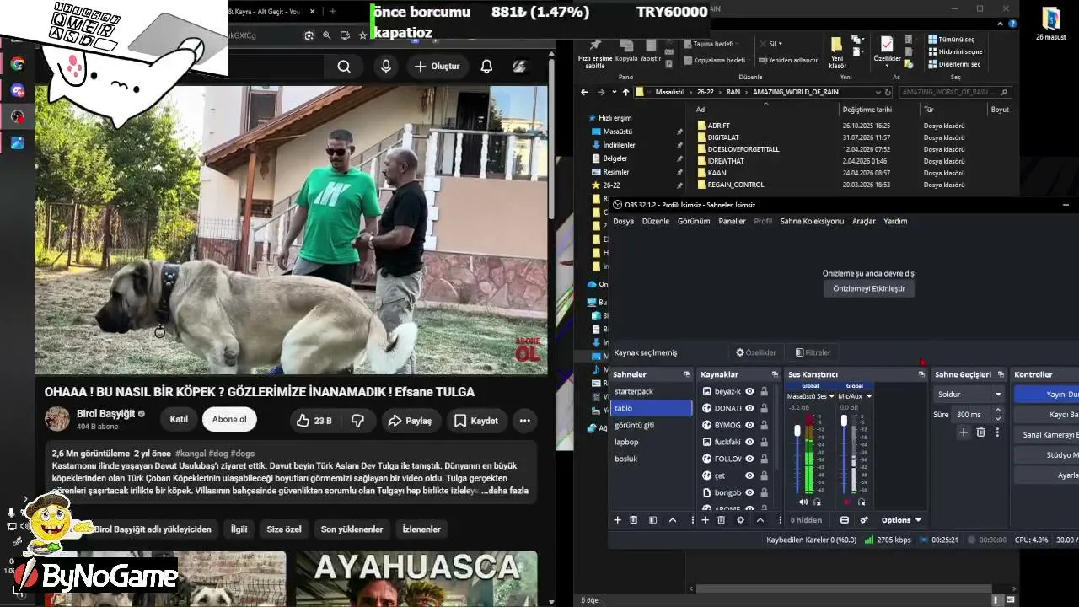Open Mic/Aux channel dropdown arrow
This screenshot has height=607, width=1079.
click(869, 396)
